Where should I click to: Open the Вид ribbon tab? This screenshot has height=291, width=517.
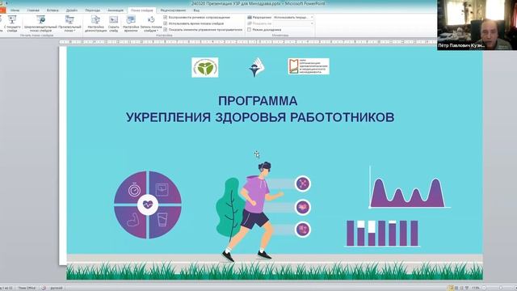tap(196, 11)
